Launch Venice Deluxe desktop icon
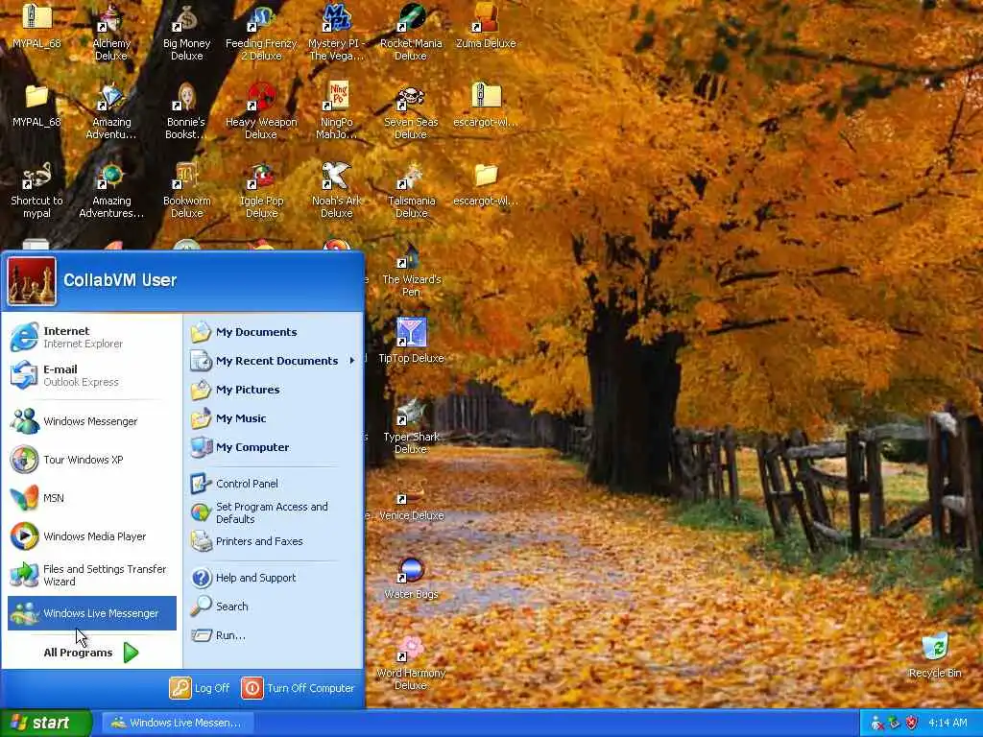 pyautogui.click(x=411, y=500)
